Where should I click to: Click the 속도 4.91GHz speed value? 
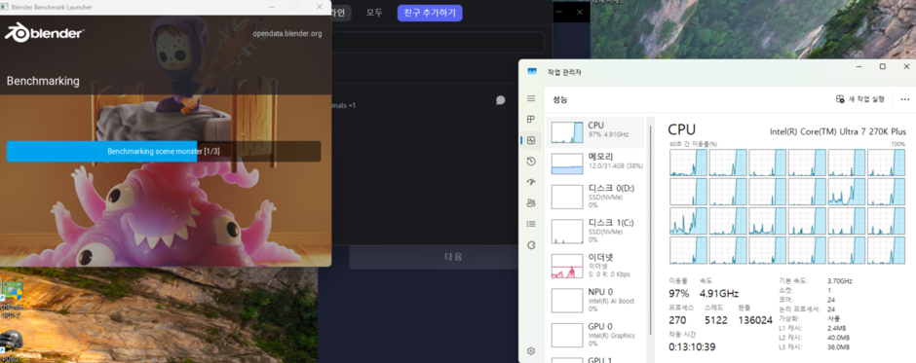(x=719, y=293)
